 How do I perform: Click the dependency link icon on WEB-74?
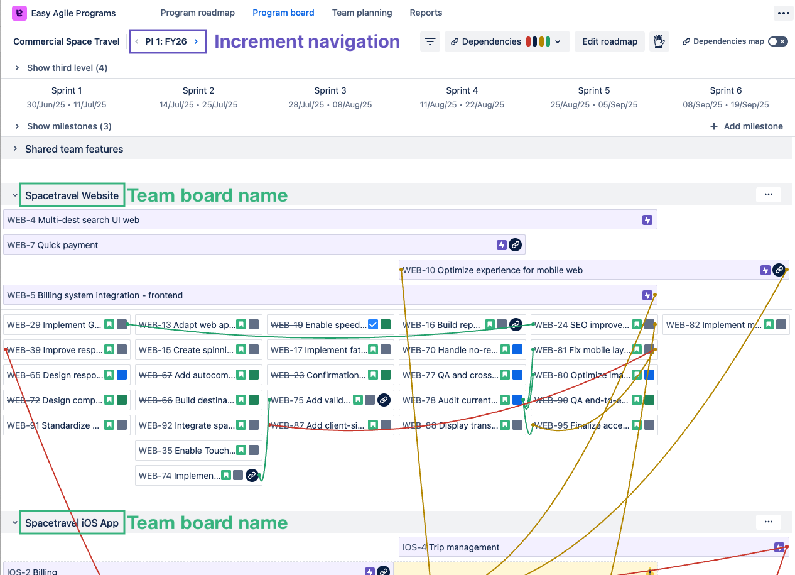(x=252, y=476)
